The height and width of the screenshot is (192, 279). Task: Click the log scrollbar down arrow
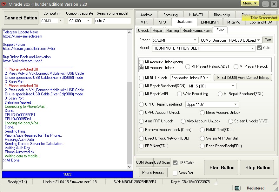130,167
